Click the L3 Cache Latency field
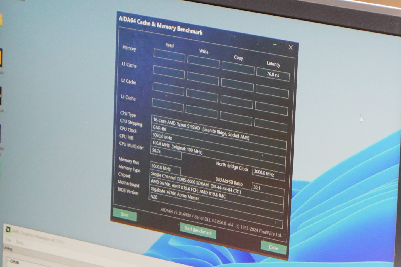 tap(271, 126)
